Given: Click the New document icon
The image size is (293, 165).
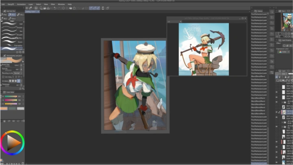Looking at the screenshot, I should pyautogui.click(x=41, y=8).
